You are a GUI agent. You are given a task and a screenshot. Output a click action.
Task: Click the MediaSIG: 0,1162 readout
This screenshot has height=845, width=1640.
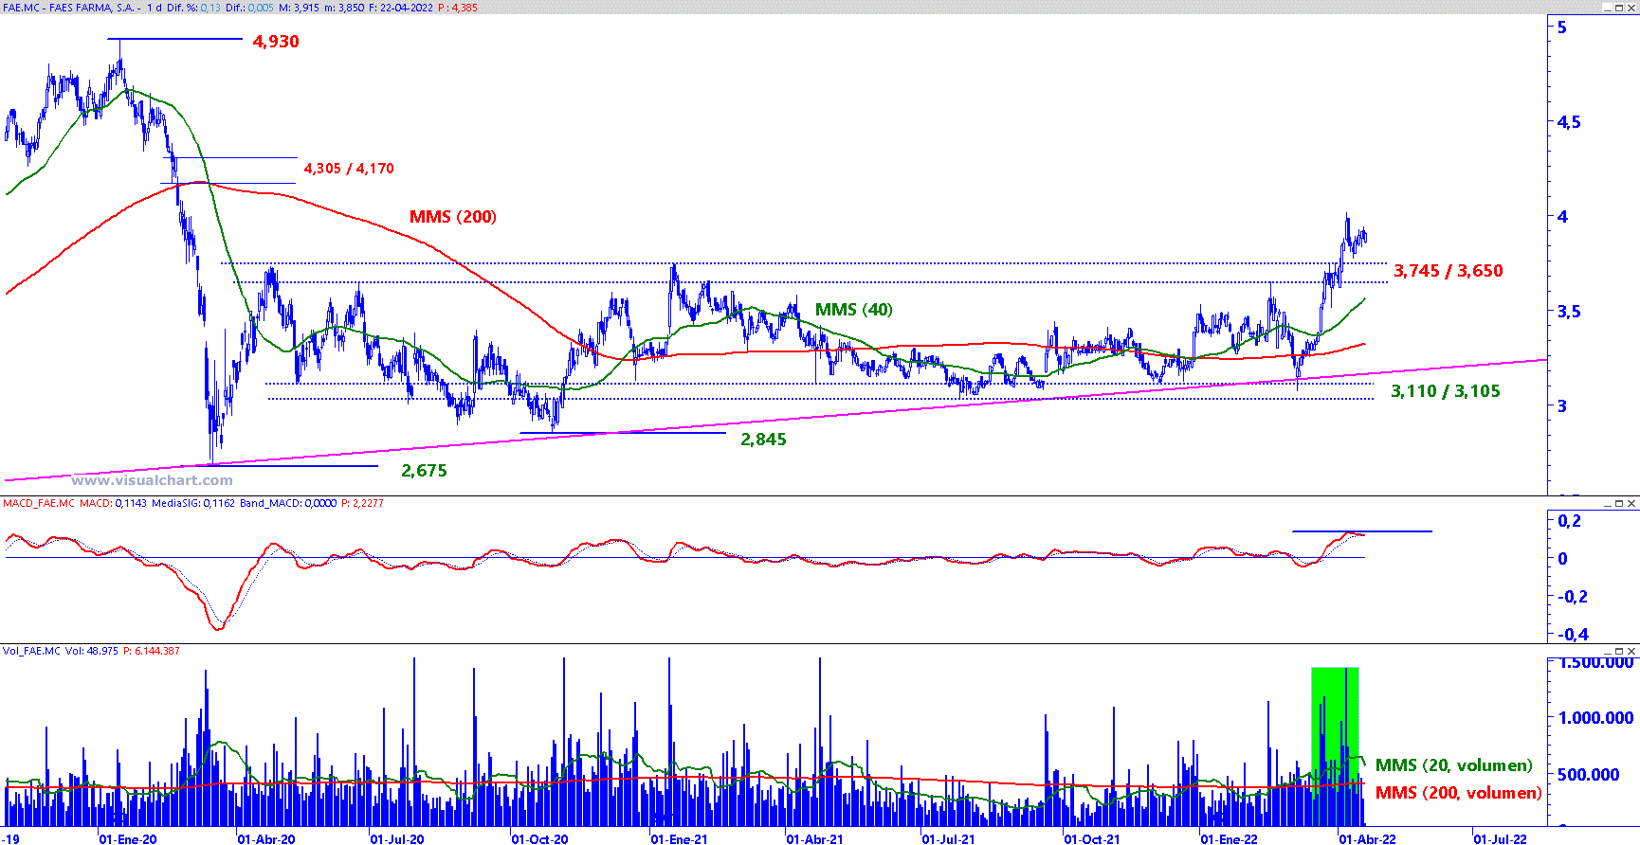(x=192, y=504)
